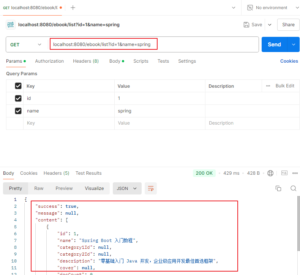The height and width of the screenshot is (275, 300).
Task: Open the request Body tab
Action: 117,61
